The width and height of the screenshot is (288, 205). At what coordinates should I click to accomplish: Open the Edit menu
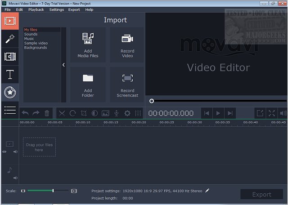[19, 9]
